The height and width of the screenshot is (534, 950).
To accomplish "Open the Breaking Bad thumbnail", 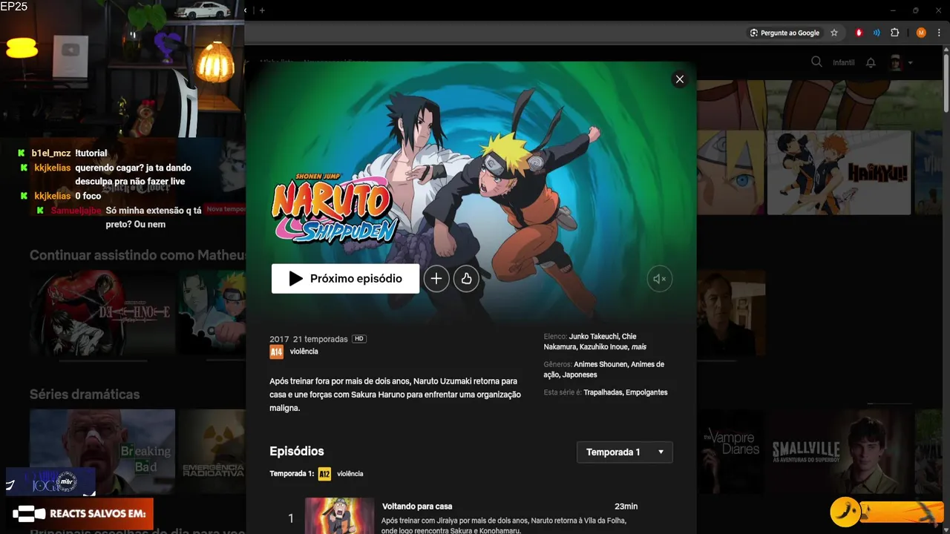I will [x=102, y=452].
